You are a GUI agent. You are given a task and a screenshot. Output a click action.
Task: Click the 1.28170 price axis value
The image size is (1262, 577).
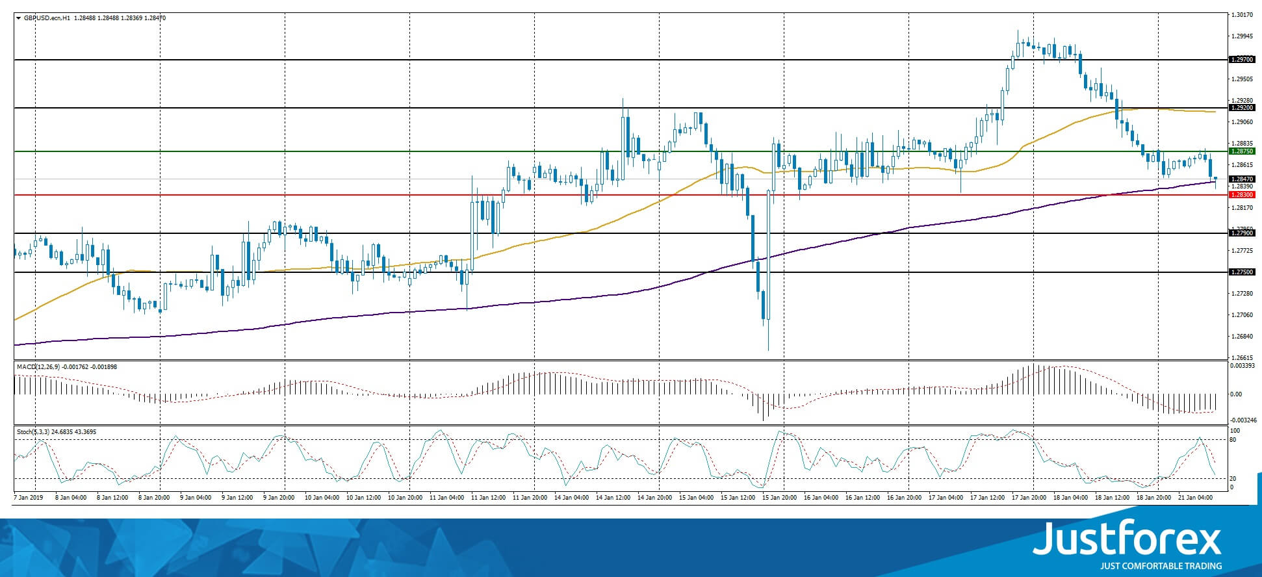1243,208
